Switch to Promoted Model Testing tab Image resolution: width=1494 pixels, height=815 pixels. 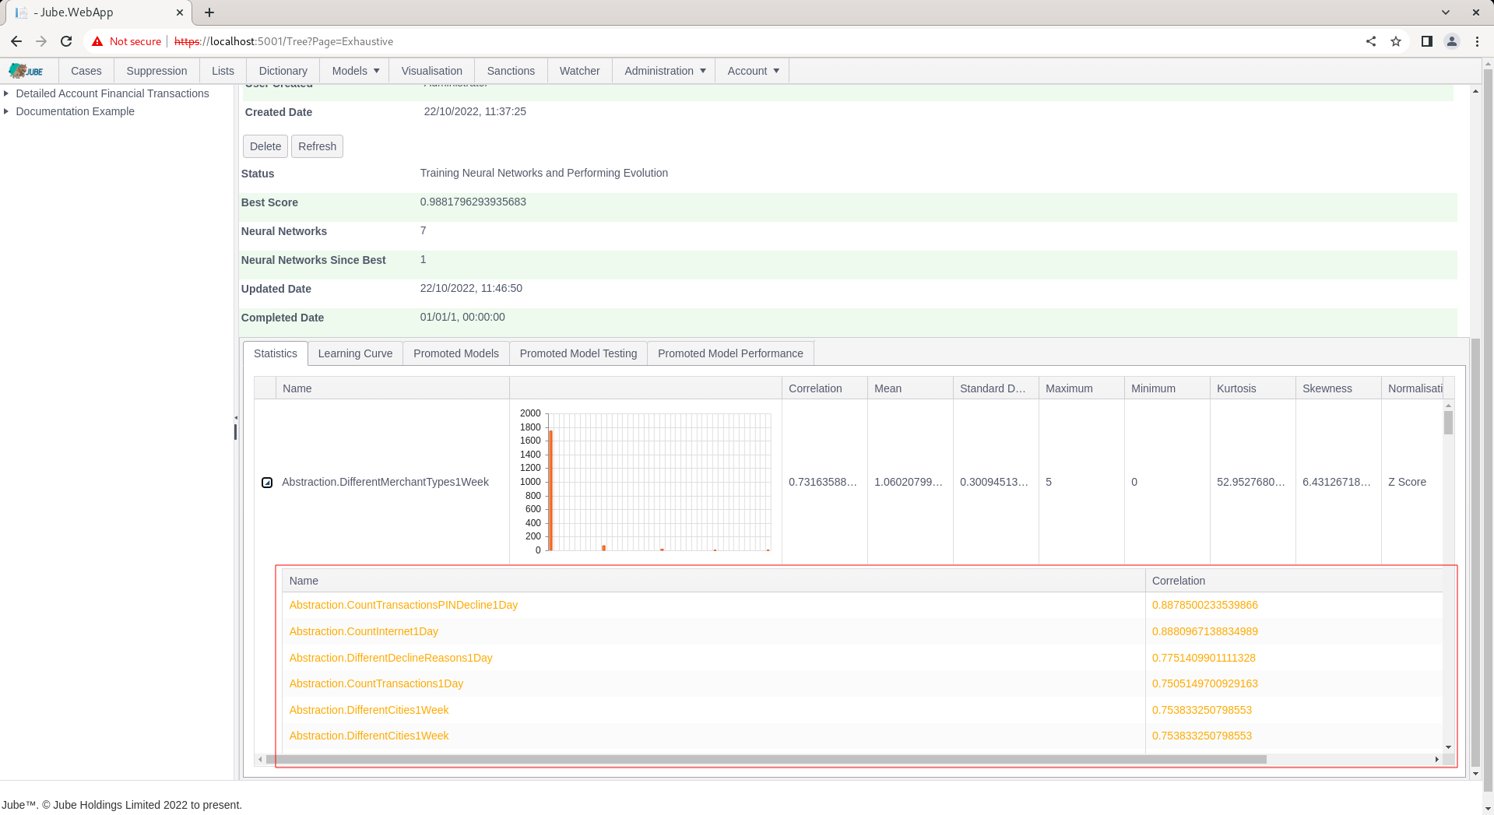(x=578, y=353)
